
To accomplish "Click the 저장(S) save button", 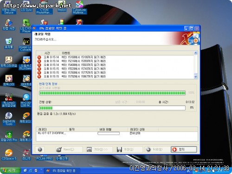I will (x=129, y=149).
